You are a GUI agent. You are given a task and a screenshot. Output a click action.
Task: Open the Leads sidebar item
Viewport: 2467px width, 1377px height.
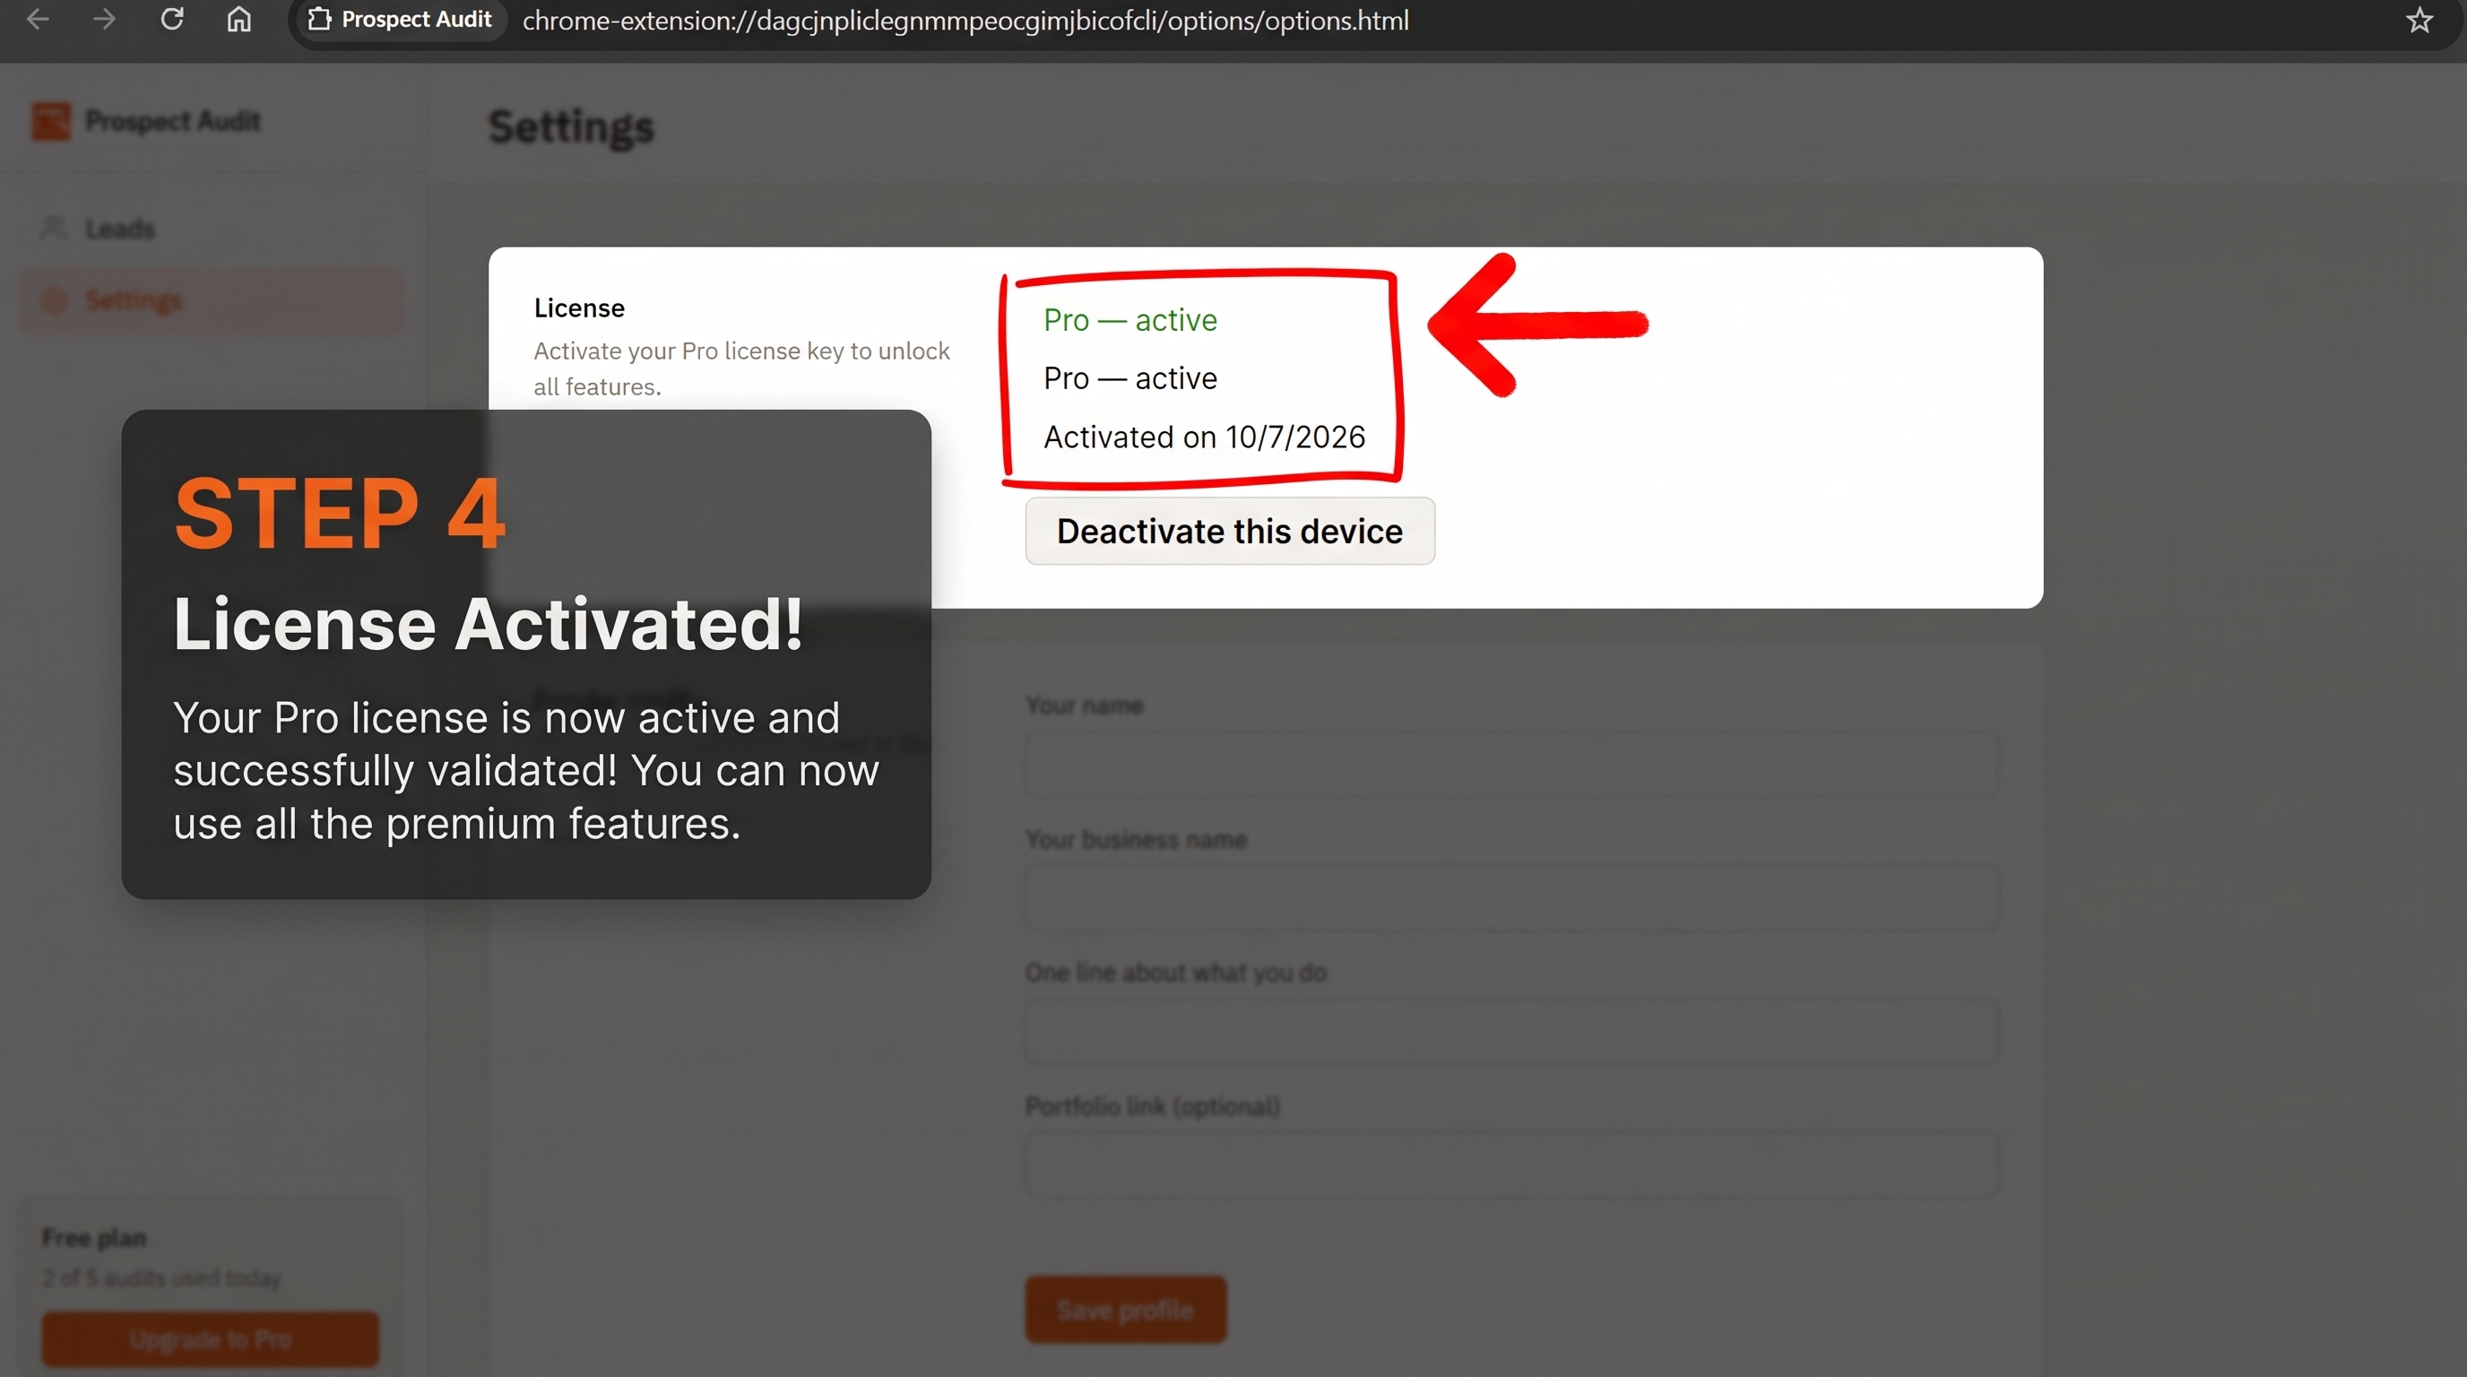[x=211, y=228]
